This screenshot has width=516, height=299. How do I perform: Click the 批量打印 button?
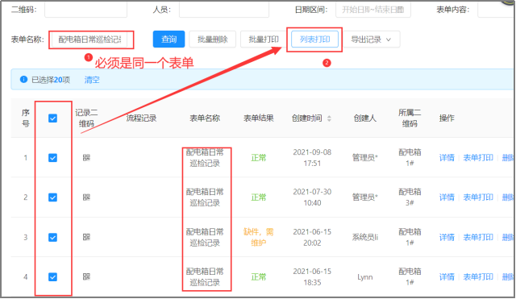[264, 39]
